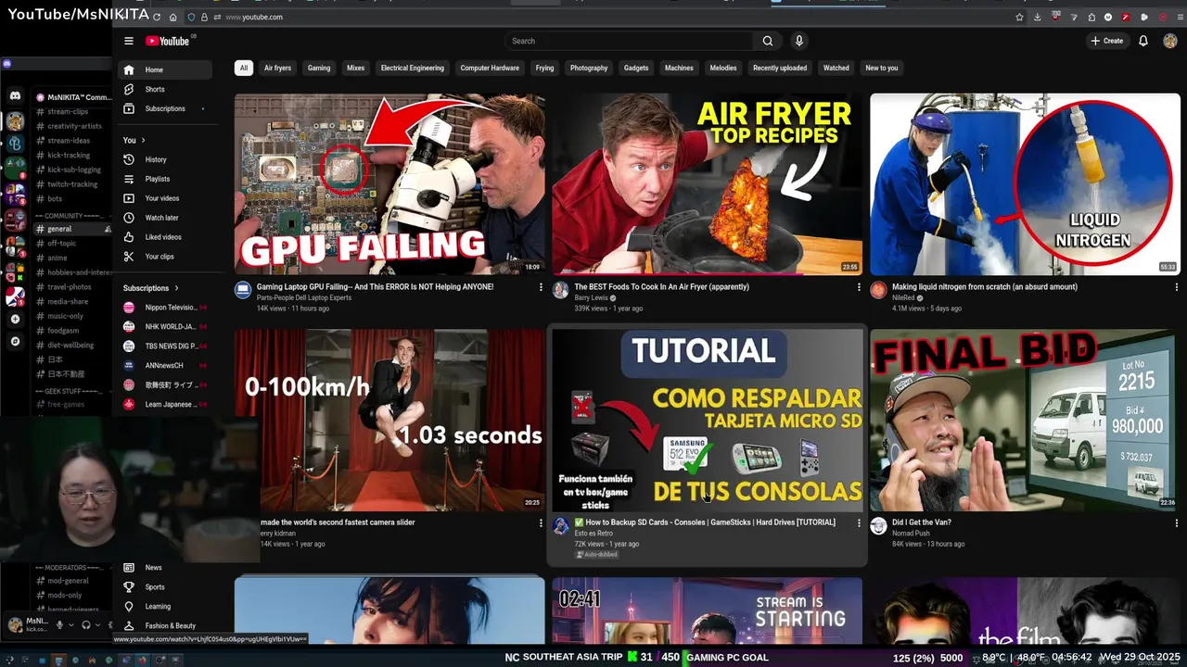Collapse the MODERATORS channel category
The width and height of the screenshot is (1187, 667).
click(72, 567)
